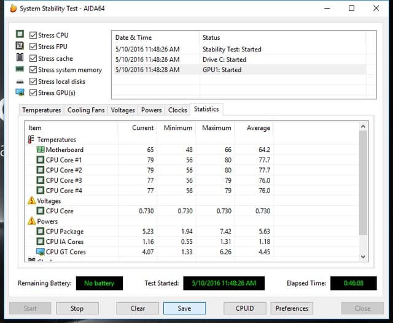Image resolution: width=393 pixels, height=323 pixels.
Task: Click the CPU chip icon beside Stress CPU
Action: click(x=20, y=34)
